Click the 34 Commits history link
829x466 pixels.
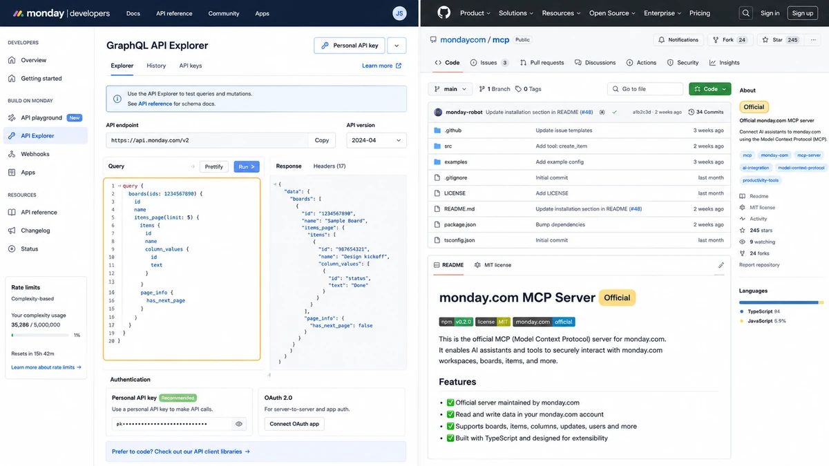click(x=705, y=112)
